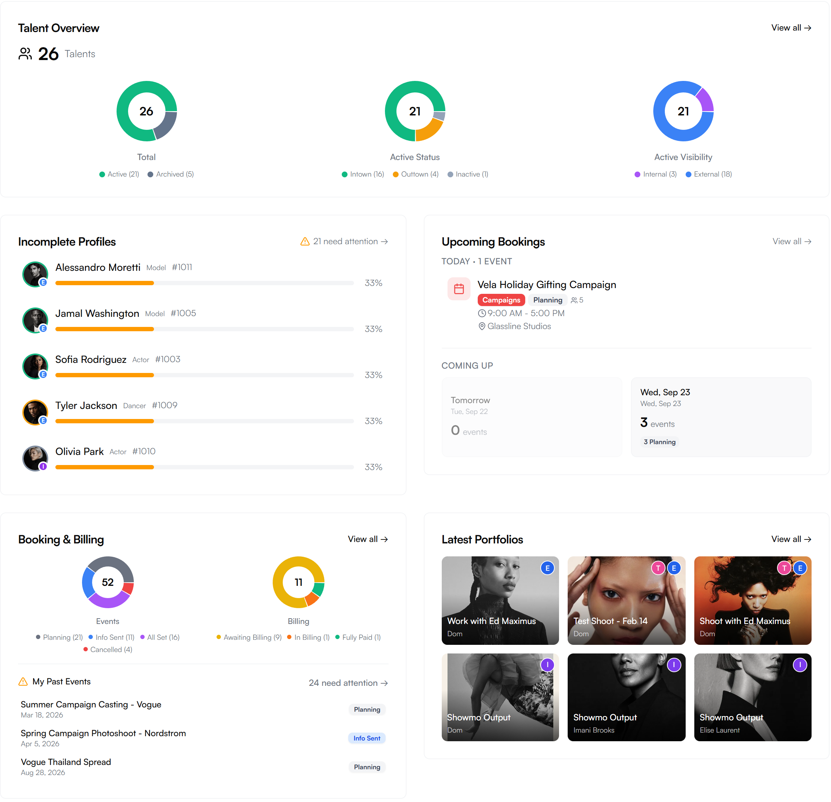831x802 pixels.
Task: Click the red Campaigns tag
Action: 501,300
